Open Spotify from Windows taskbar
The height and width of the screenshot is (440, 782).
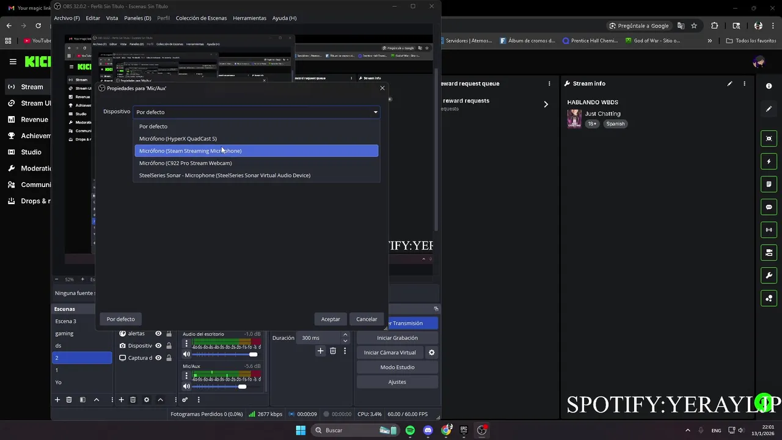(x=410, y=430)
